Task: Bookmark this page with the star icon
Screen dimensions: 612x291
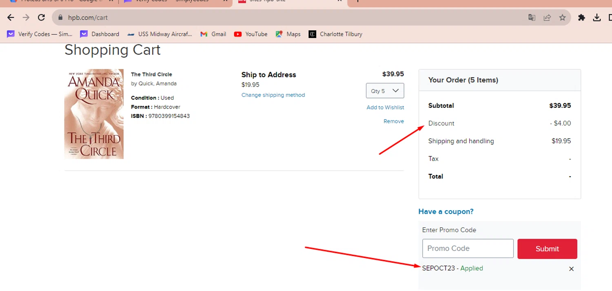Action: tap(562, 18)
